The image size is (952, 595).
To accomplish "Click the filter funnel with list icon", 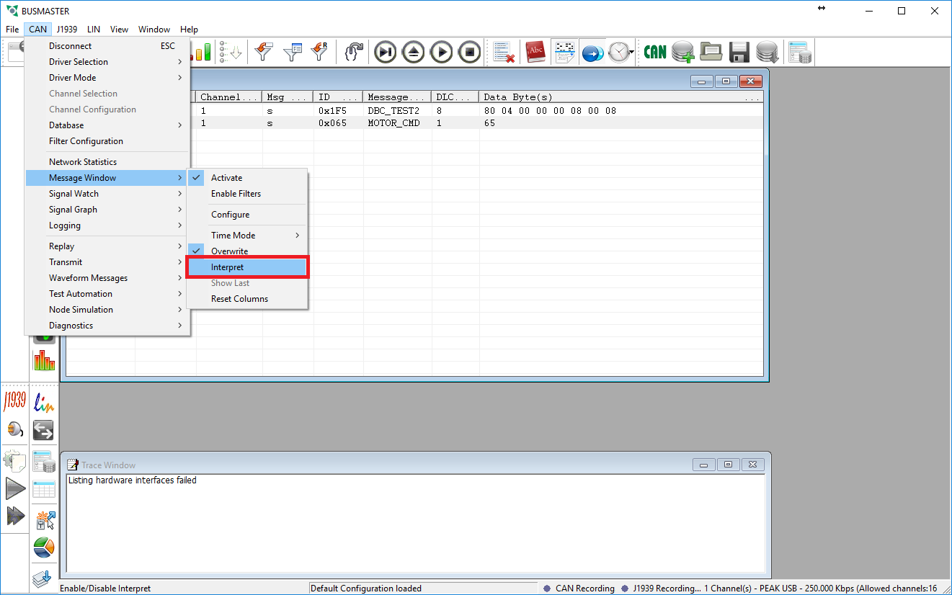I will pos(293,52).
